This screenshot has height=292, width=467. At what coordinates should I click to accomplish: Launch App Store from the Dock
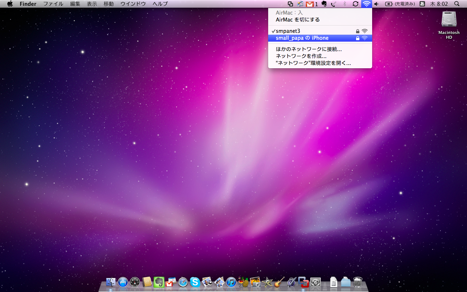(x=123, y=282)
